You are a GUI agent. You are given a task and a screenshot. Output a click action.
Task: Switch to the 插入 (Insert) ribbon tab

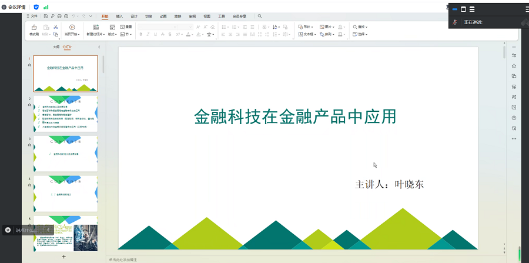(119, 16)
